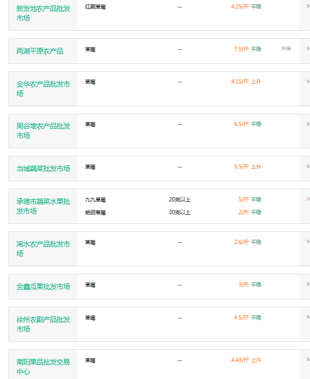The width and height of the screenshot is (310, 379).
Task: Click the 纠错 correction link
Action: click(286, 48)
